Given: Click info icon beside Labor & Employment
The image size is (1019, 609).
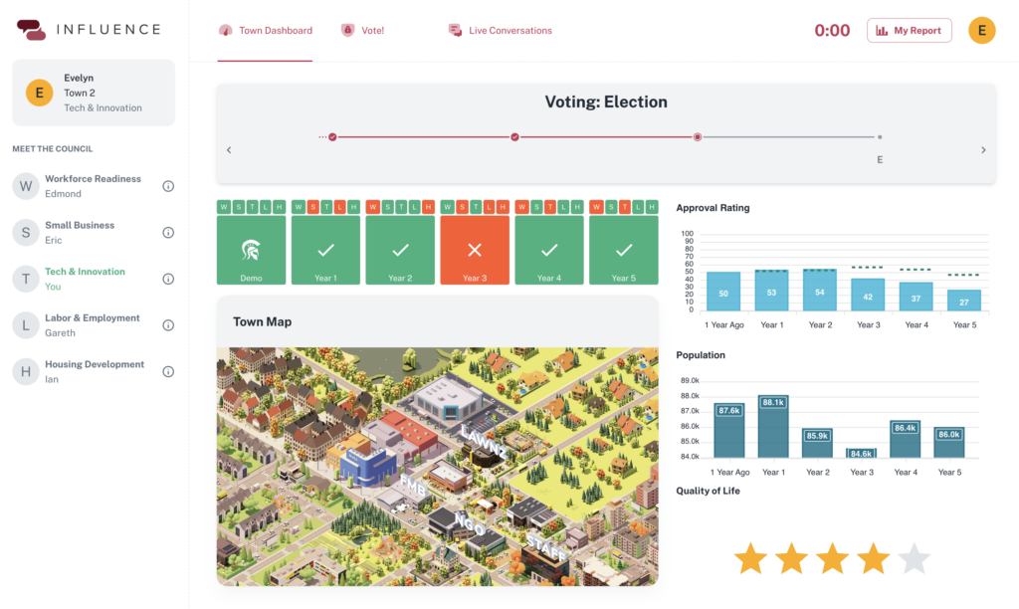Looking at the screenshot, I should (168, 325).
